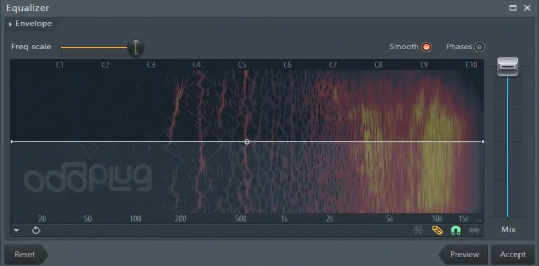Screen dimensions: 539x266
Task: Click the Reset button
Action: pyautogui.click(x=25, y=254)
